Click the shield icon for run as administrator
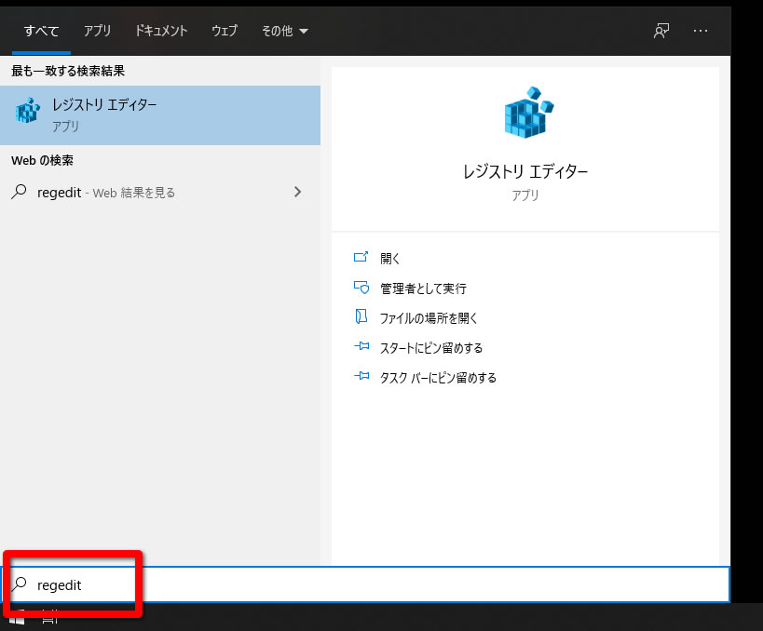Viewport: 763px width, 631px height. [361, 288]
